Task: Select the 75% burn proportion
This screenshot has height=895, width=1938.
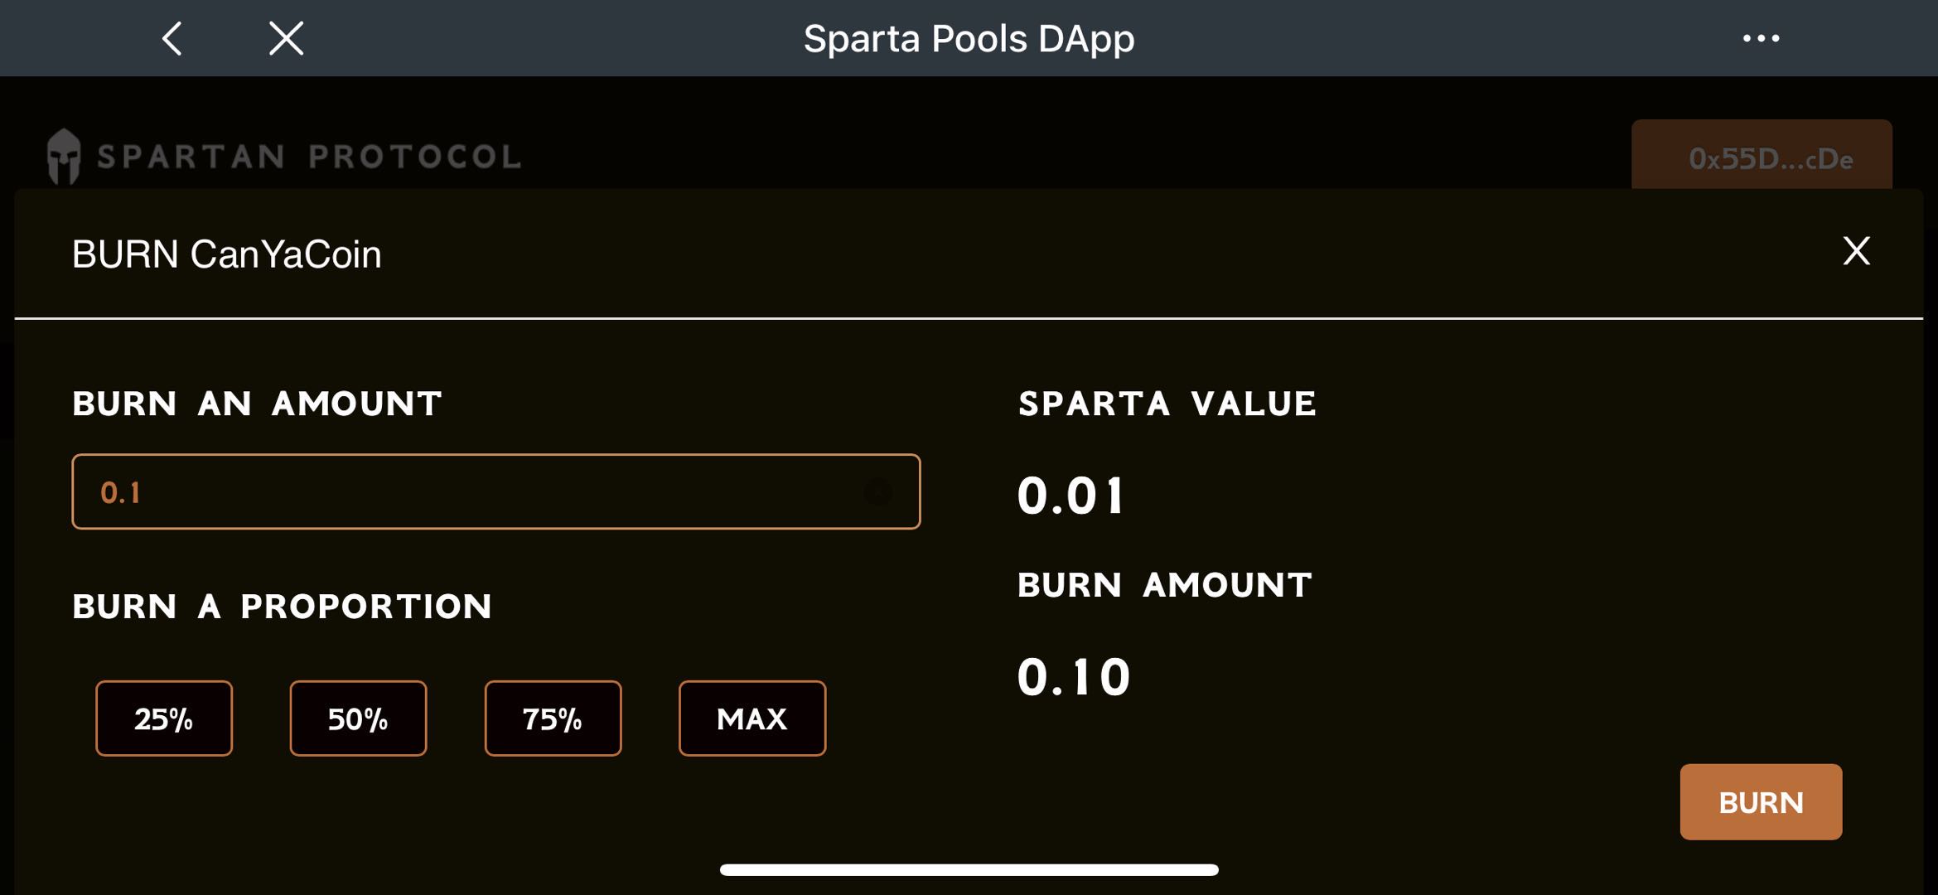Action: (553, 718)
